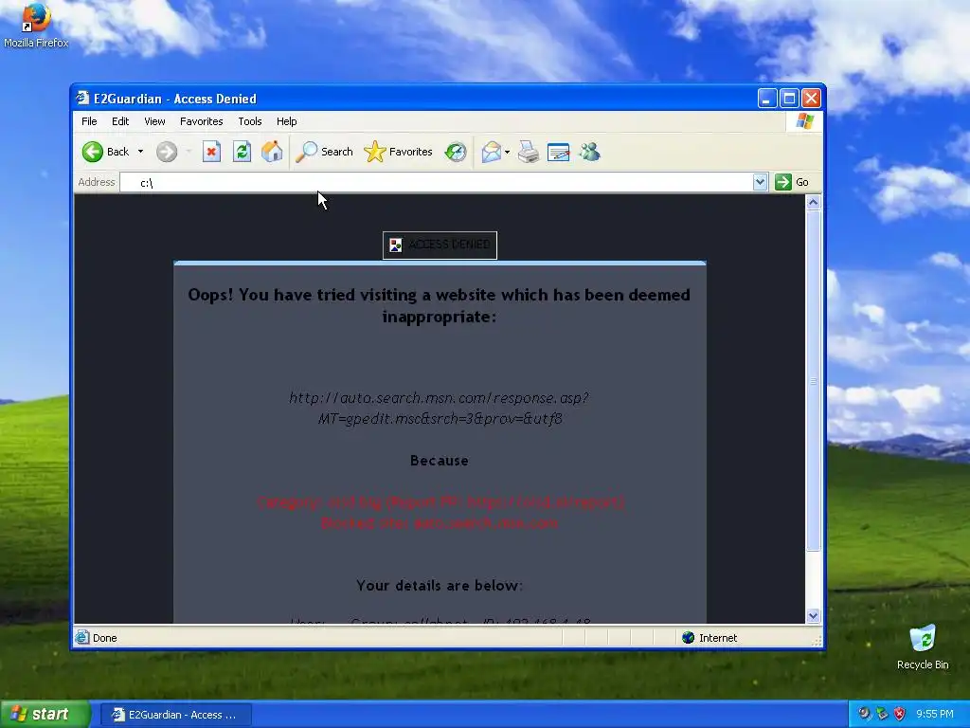The width and height of the screenshot is (970, 728).
Task: Click the address bar containing c:\
Action: point(437,182)
